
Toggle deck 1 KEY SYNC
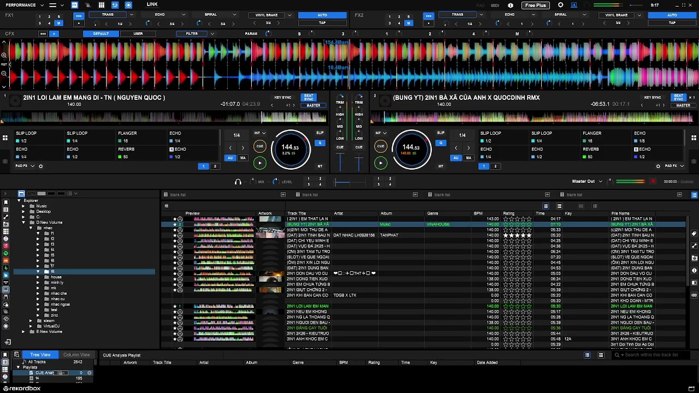[x=282, y=97]
